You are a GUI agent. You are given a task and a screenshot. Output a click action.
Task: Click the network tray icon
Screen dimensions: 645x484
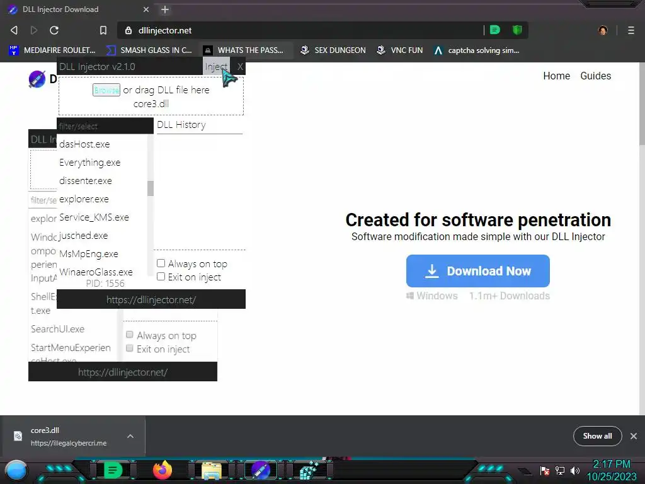[560, 470]
